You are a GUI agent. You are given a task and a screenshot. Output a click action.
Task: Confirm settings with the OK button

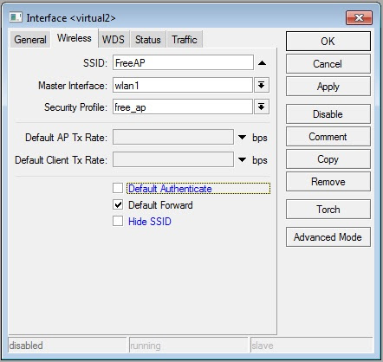[x=328, y=42]
